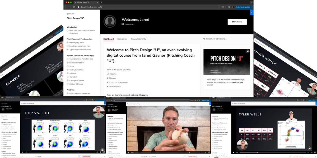317x158 pixels.
Task: Open Four Seam Fastball lesson in main sidebar
Action: (x=77, y=63)
